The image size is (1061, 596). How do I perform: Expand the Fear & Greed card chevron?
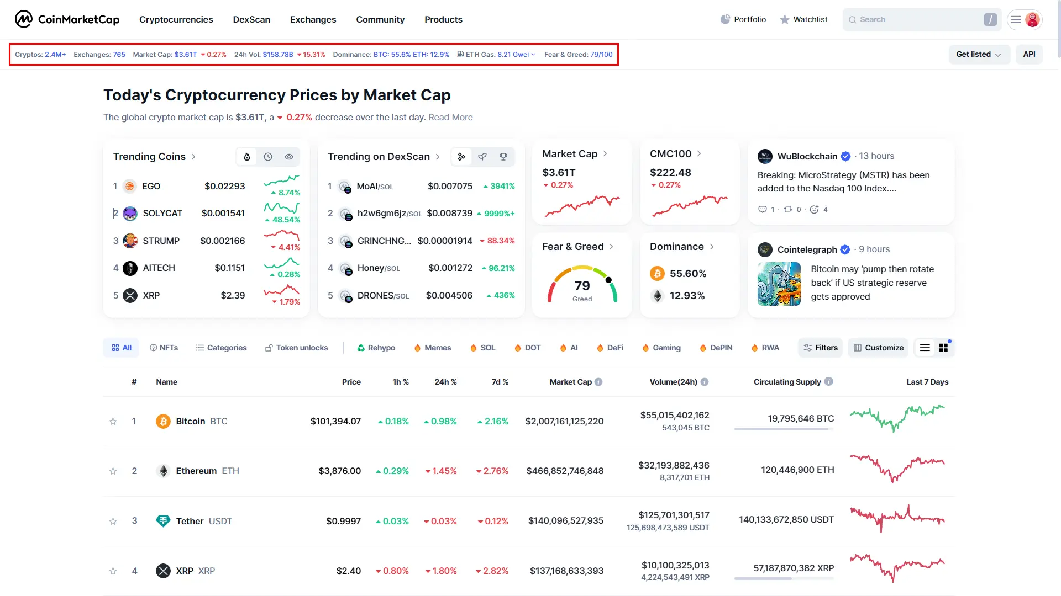611,247
